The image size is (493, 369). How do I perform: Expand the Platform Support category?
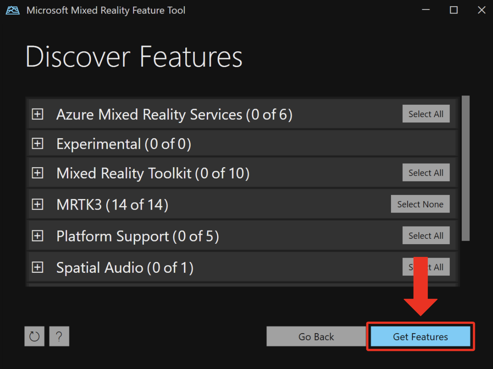37,236
